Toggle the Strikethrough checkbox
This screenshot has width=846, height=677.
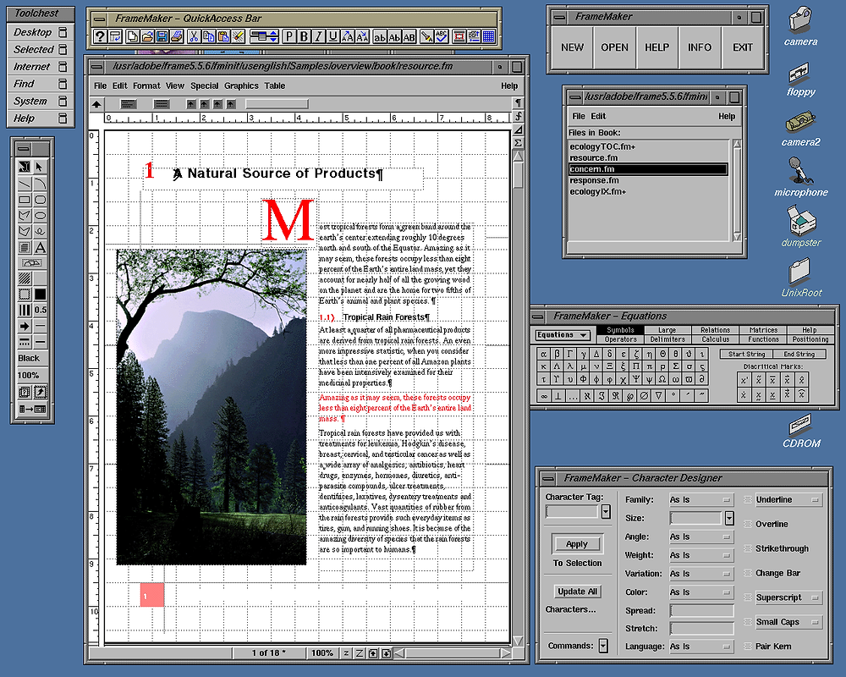coord(748,548)
